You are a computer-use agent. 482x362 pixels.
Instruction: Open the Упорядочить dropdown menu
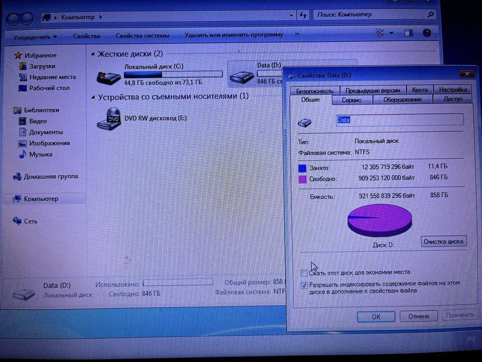tap(35, 37)
